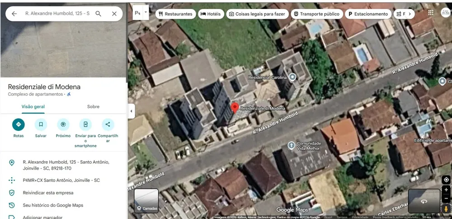The width and height of the screenshot is (452, 219).
Task: Click the Residenziale di Modena heading
Action: [x=44, y=87]
